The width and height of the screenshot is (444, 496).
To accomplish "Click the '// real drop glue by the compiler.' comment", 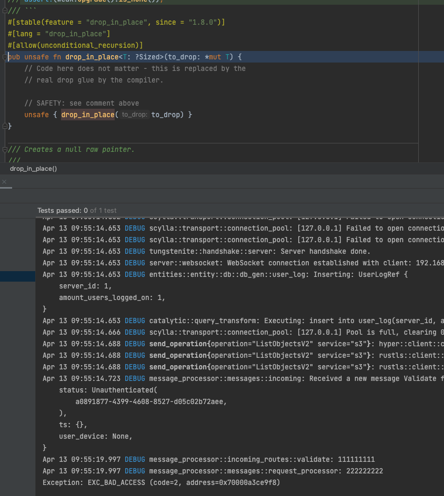I will pyautogui.click(x=94, y=80).
